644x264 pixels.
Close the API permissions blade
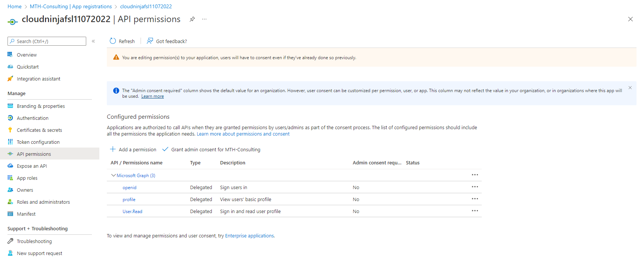631,19
